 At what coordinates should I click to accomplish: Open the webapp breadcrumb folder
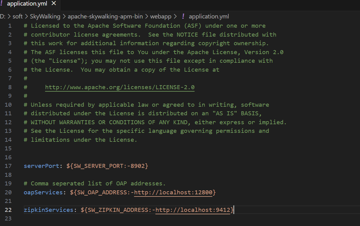[x=161, y=17]
